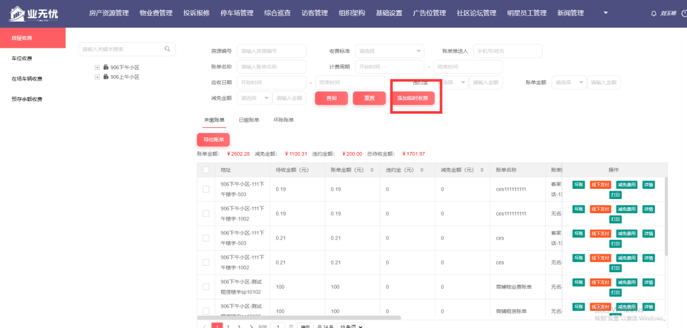
Task: Expand the 906下午小区 tree node
Action: (97, 67)
